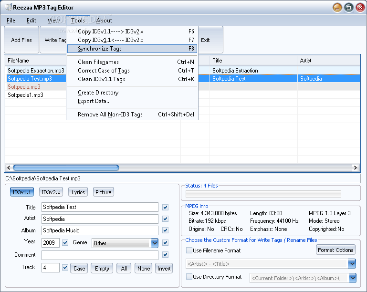Close the MP3 Tag Editor window
The width and height of the screenshot is (367, 292).
(x=360, y=8)
